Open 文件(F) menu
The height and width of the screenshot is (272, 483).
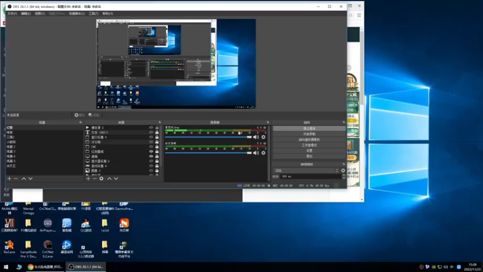(x=12, y=13)
